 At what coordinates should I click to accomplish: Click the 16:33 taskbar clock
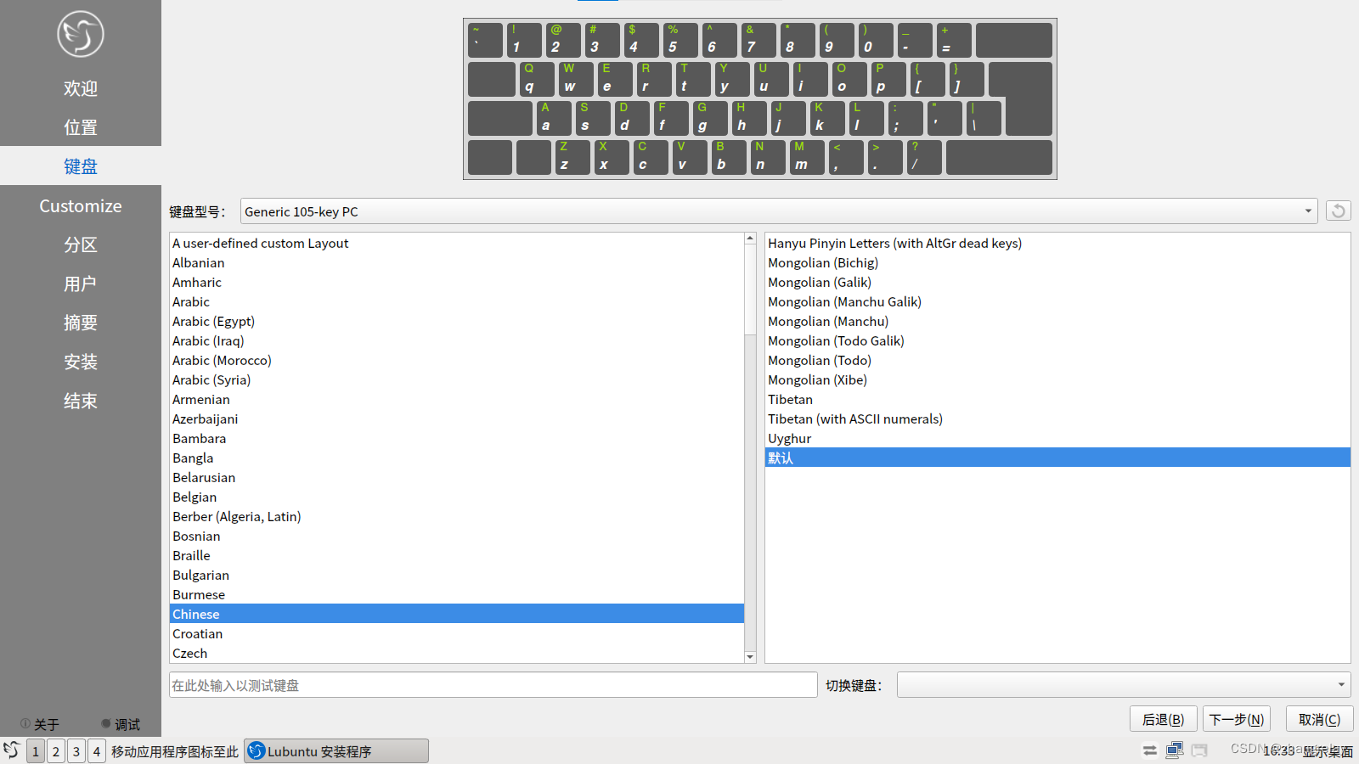coord(1278,751)
